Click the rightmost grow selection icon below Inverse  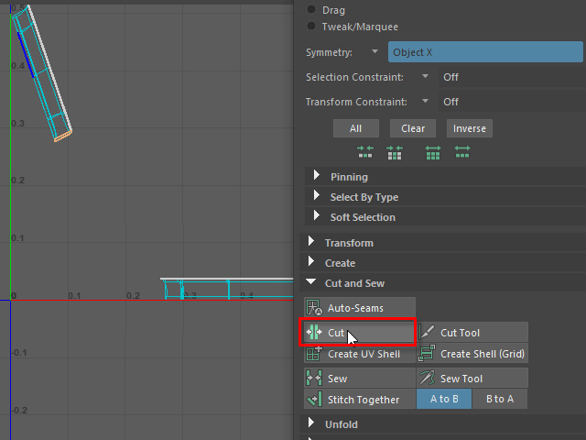pos(462,152)
